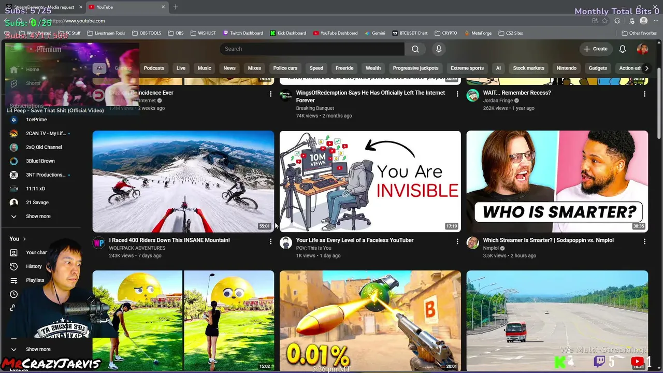Open the Nmplol channel avatar
This screenshot has height=373, width=663.
click(x=472, y=243)
